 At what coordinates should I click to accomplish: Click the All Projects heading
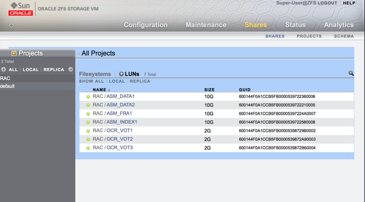(98, 53)
